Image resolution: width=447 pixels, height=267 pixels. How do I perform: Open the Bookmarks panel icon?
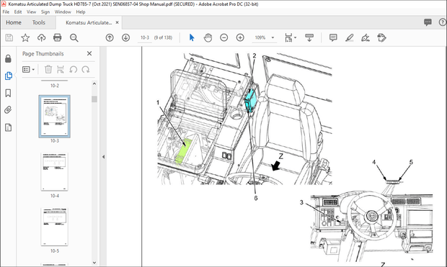tap(8, 93)
